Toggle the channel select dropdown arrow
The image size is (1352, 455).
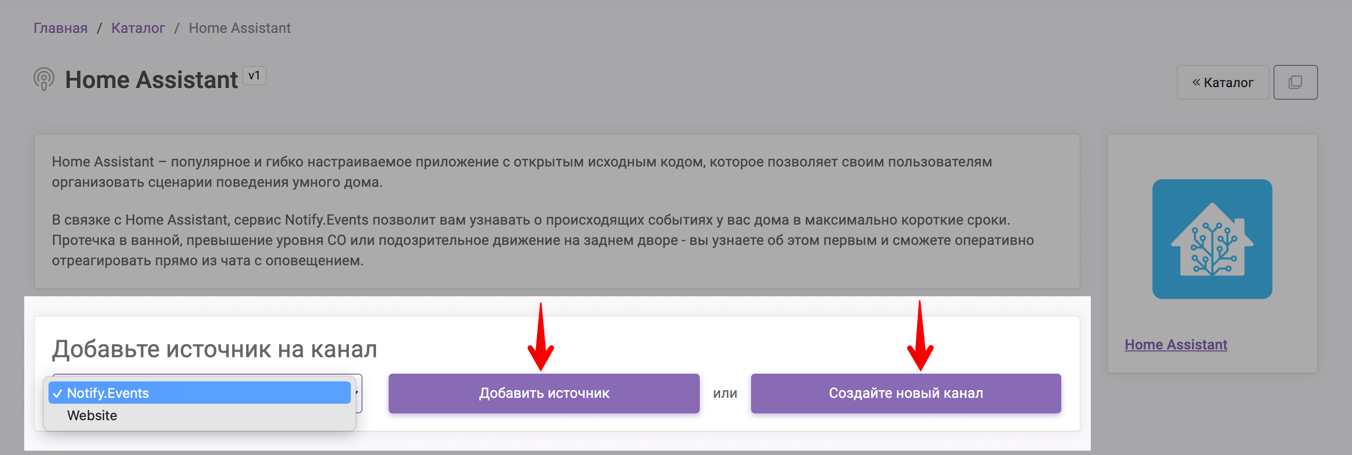357,393
